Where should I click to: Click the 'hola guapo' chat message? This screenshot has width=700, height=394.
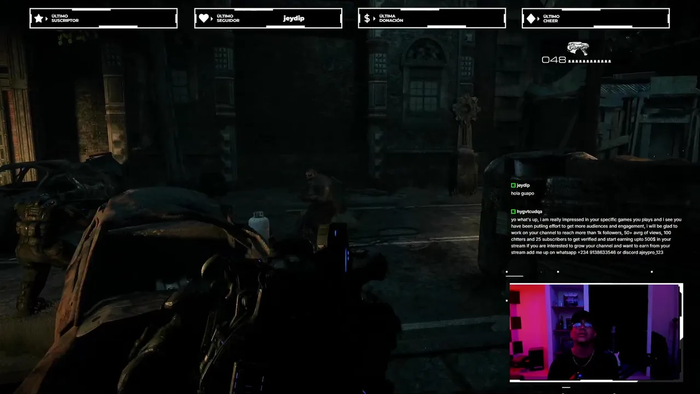(522, 193)
